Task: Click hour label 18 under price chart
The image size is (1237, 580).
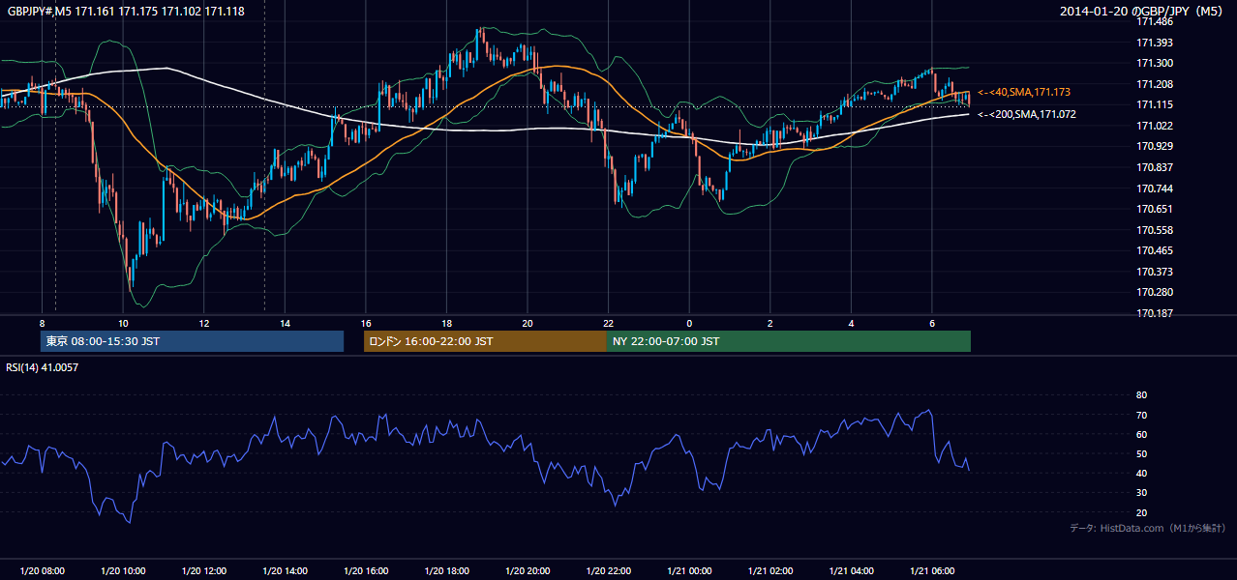Action: [446, 323]
